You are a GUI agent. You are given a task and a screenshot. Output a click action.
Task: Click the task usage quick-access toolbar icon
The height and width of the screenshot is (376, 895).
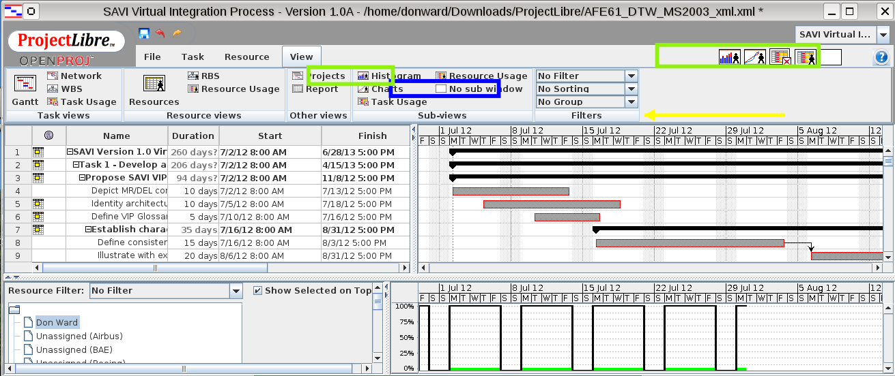[x=780, y=57]
